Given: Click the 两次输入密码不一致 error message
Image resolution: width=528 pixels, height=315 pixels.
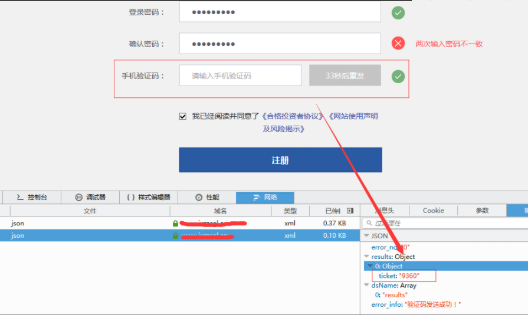Looking at the screenshot, I should pos(449,44).
